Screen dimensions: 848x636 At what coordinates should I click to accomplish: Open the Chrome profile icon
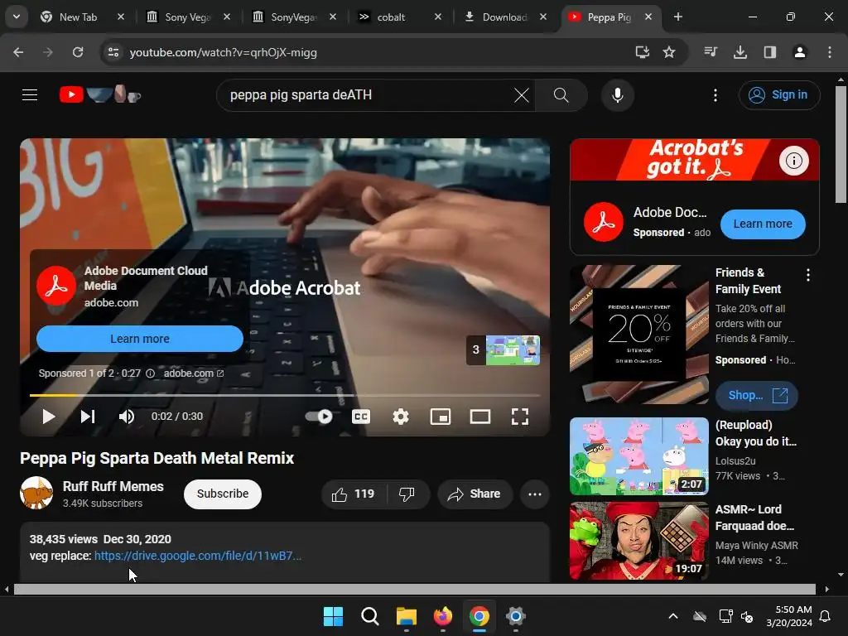[799, 52]
